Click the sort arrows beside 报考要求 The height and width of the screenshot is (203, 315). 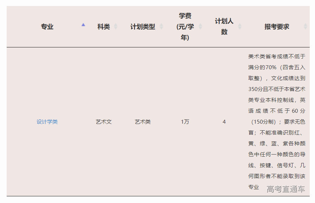(x=306, y=27)
